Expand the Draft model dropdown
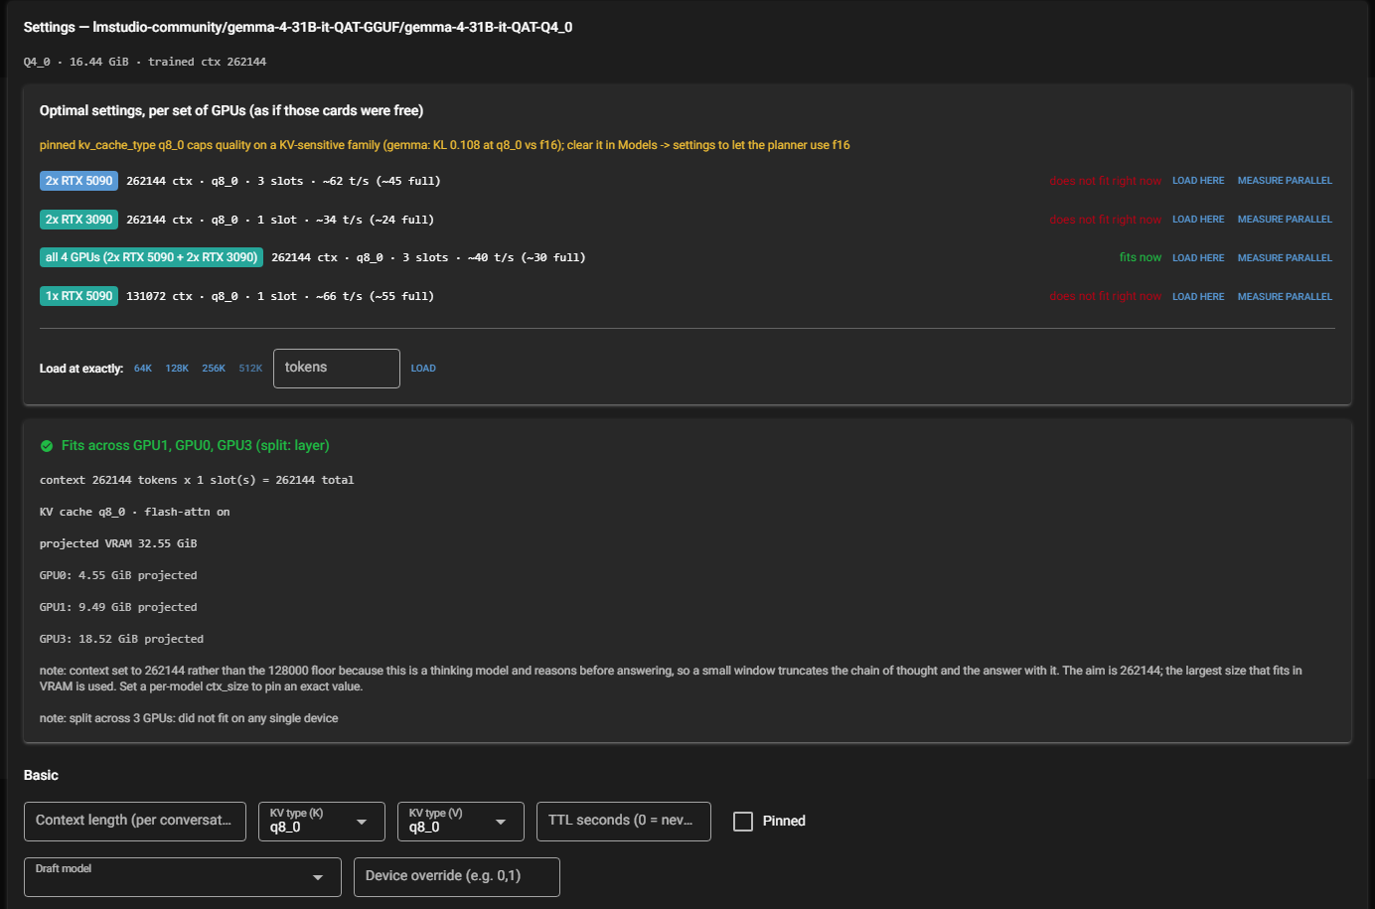The height and width of the screenshot is (909, 1375). tap(183, 877)
